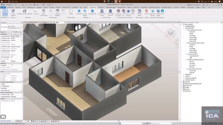Image resolution: width=223 pixels, height=125 pixels.
Task: Expand the COTATION node in browser
Action: pos(184,74)
